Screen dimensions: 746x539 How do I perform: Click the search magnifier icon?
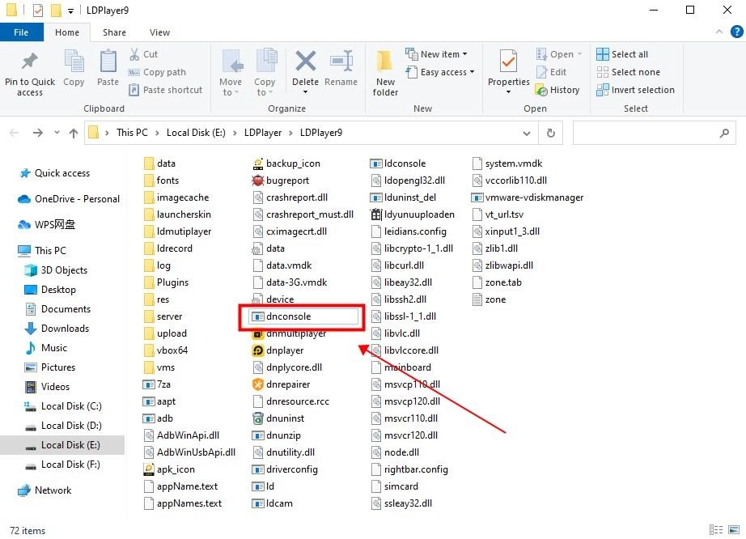tap(724, 134)
